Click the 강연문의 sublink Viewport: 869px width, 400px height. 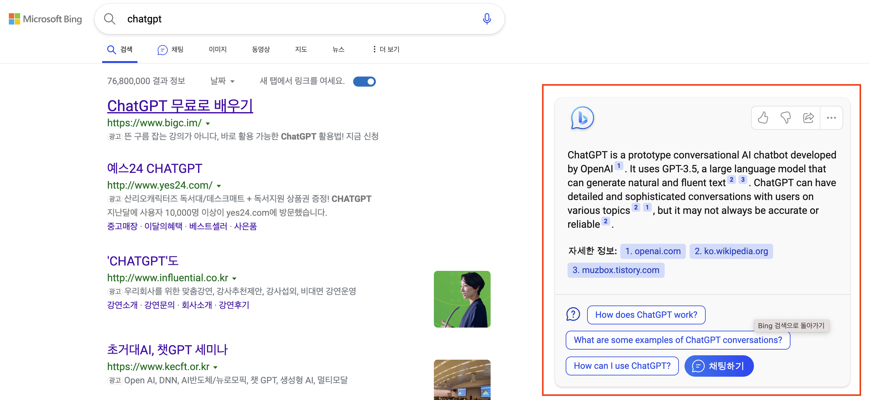click(x=159, y=305)
